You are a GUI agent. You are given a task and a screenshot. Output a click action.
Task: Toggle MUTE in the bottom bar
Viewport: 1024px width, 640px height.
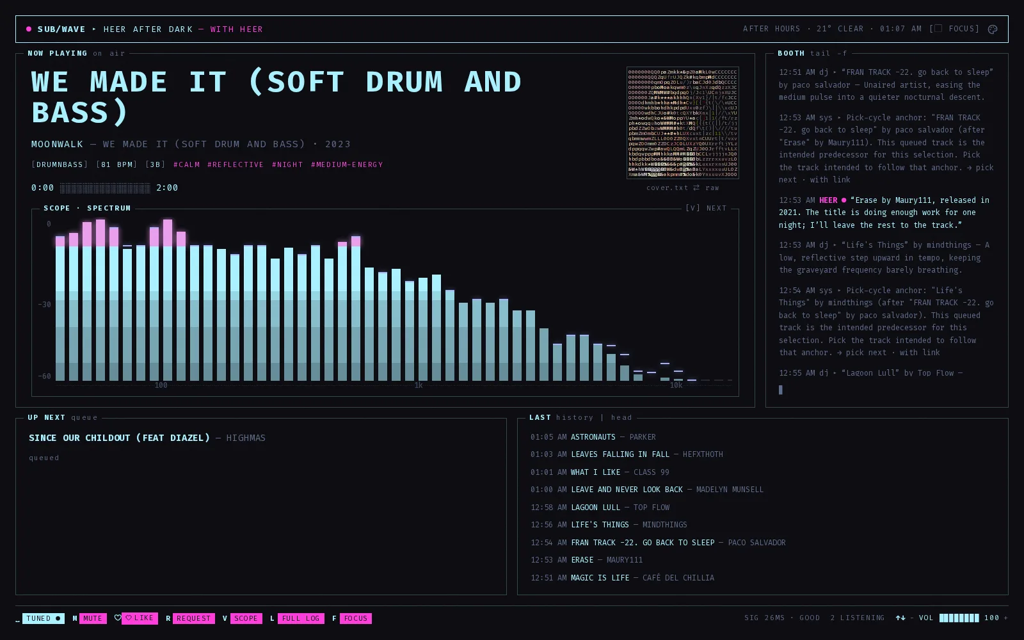click(93, 618)
